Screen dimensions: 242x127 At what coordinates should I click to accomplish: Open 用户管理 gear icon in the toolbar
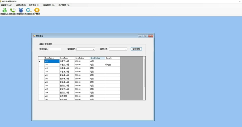36,11
